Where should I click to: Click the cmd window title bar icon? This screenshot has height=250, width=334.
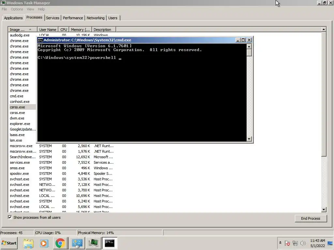pyautogui.click(x=40, y=40)
